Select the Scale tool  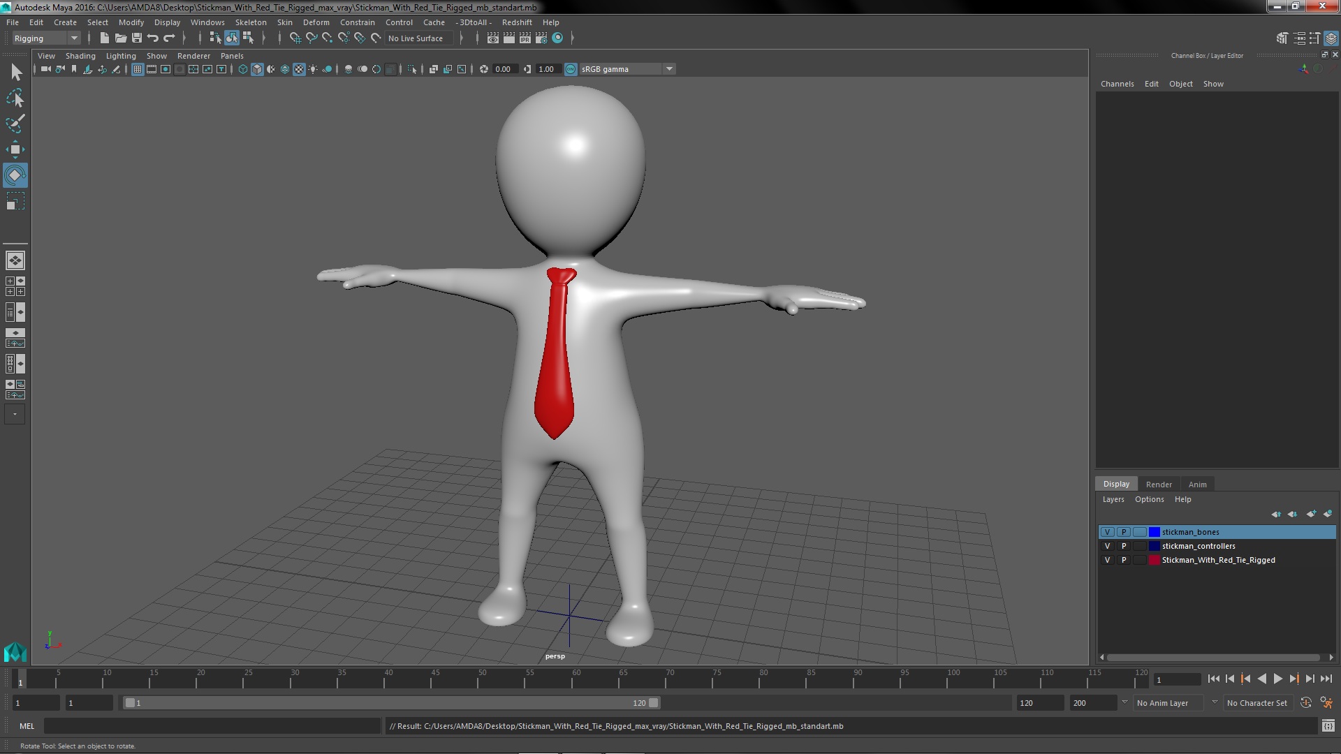coord(15,202)
